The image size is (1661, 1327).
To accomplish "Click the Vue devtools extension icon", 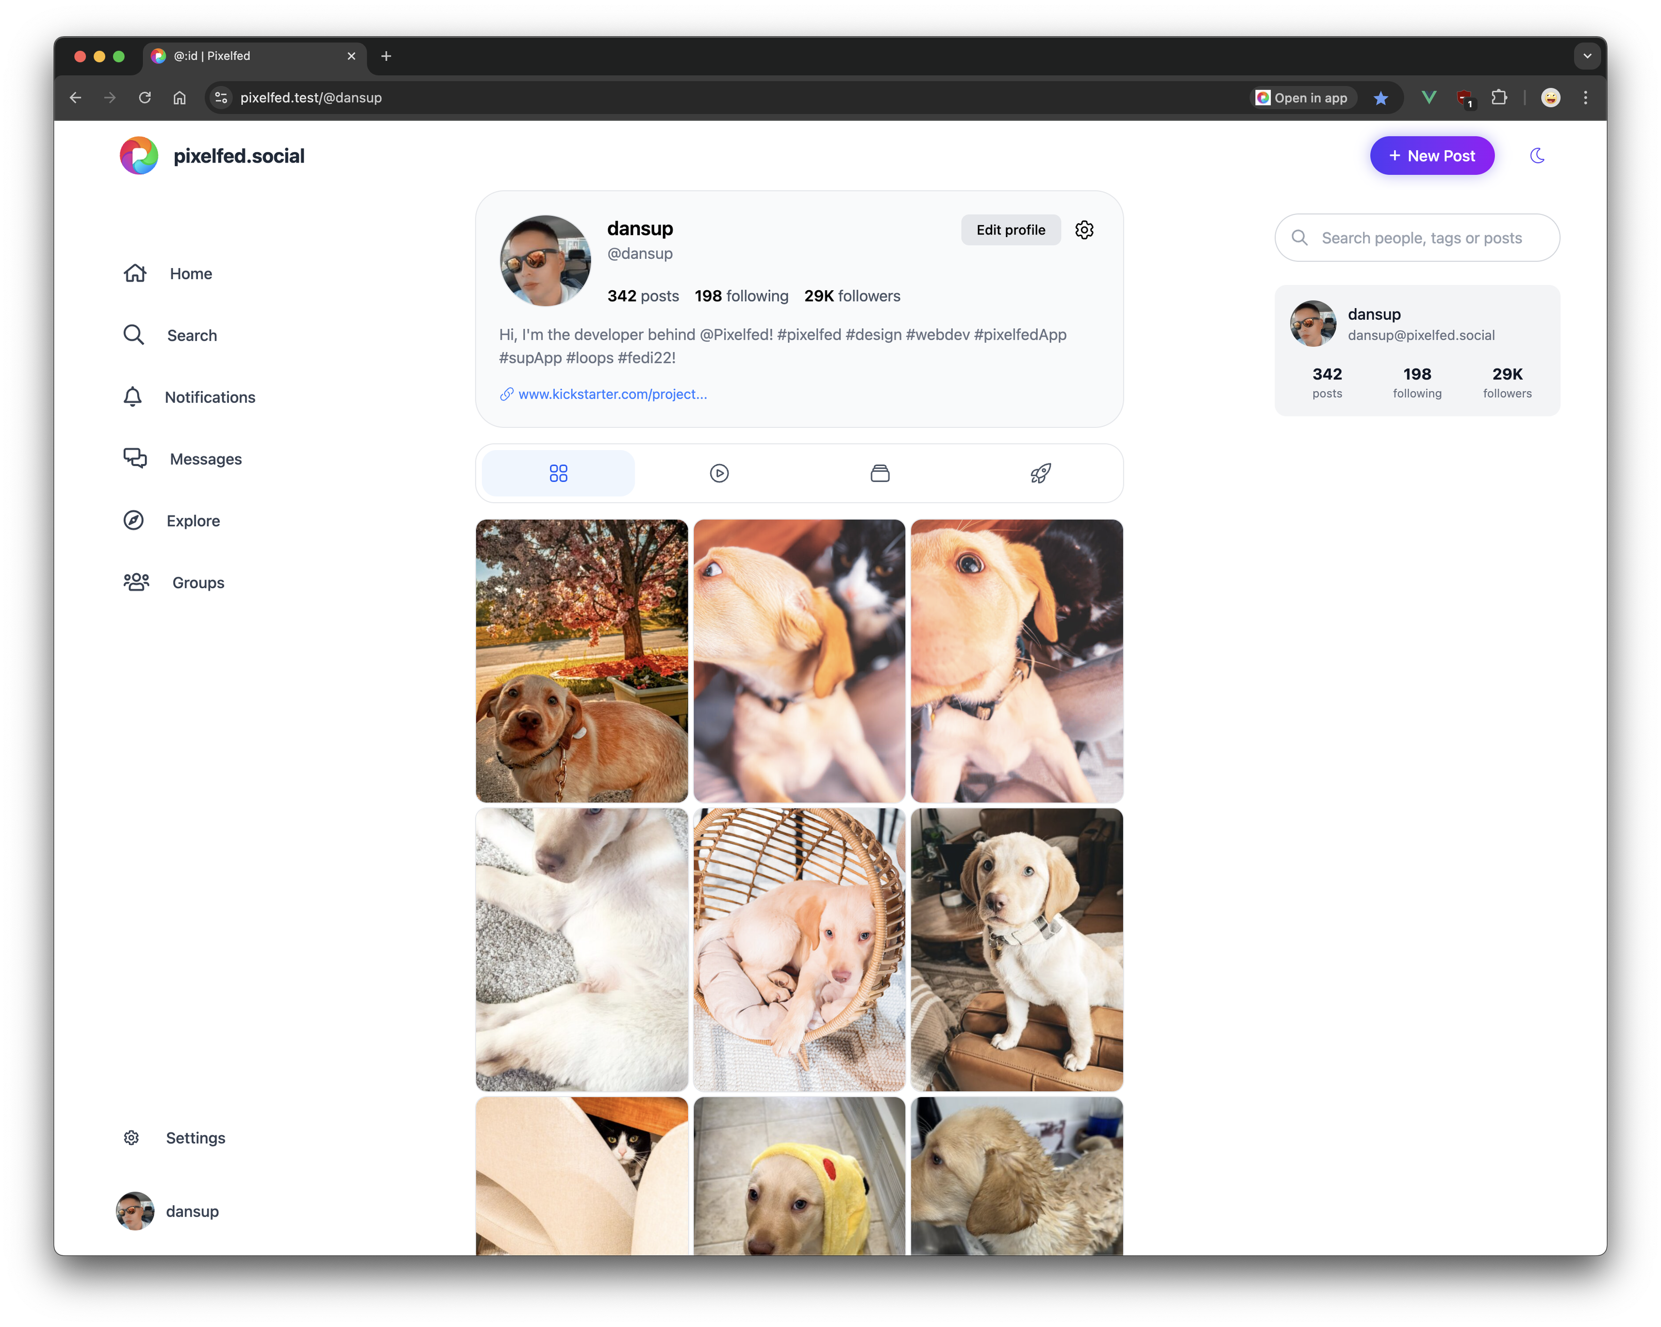I will tap(1429, 98).
